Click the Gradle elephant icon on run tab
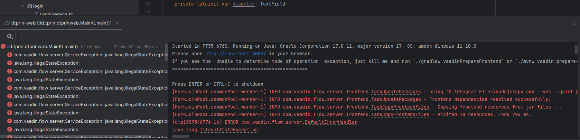The width and height of the screenshot is (580, 140). (x=7, y=23)
